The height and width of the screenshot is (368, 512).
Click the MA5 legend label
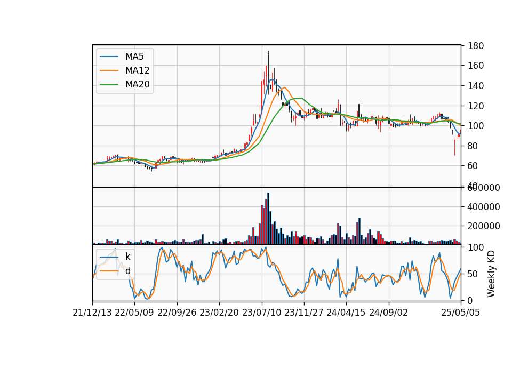coord(134,57)
